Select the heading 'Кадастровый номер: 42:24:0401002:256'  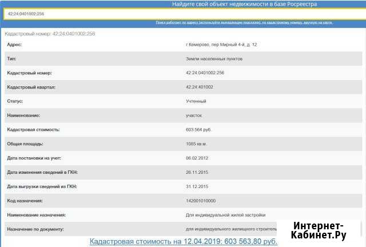(50, 34)
